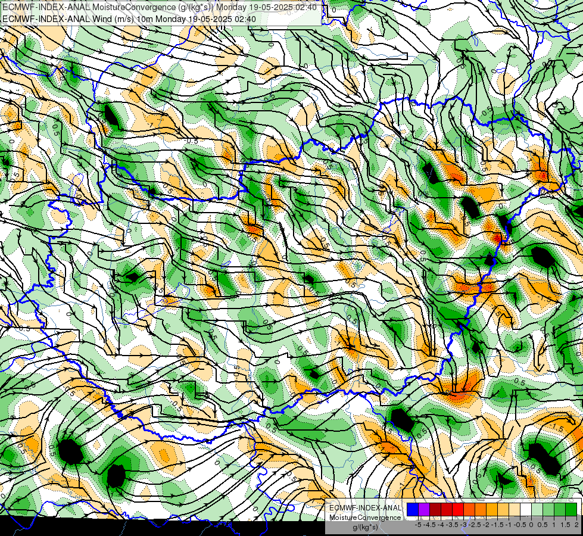Click the "1.5" value on the legend scale

click(x=565, y=525)
